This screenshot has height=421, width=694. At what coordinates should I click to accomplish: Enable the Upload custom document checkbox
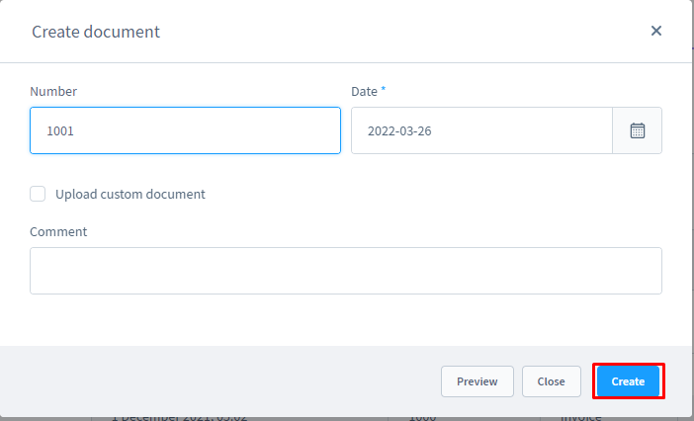pyautogui.click(x=38, y=194)
